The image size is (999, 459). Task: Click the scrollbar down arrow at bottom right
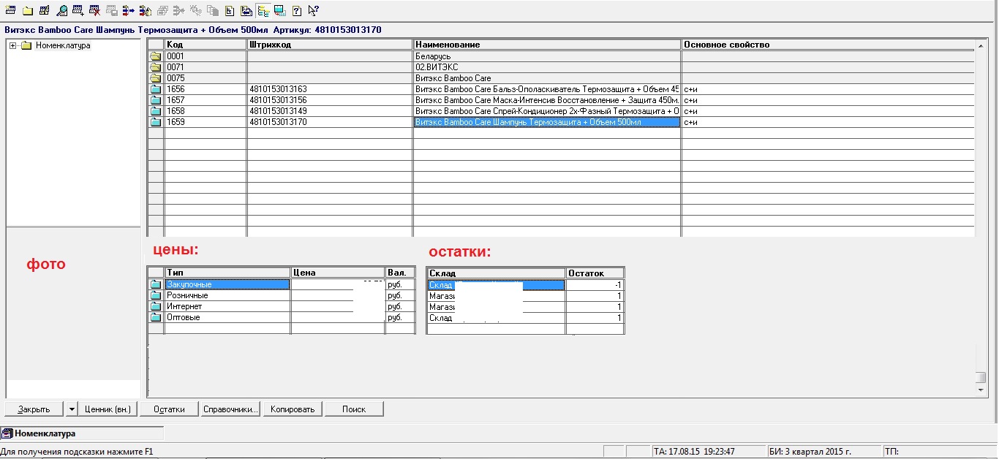(981, 391)
